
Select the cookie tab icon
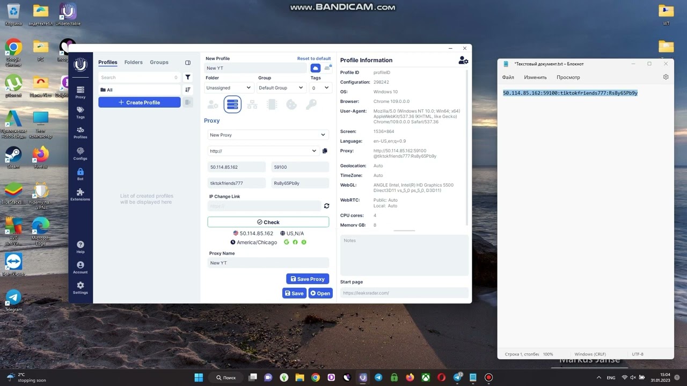click(x=291, y=105)
